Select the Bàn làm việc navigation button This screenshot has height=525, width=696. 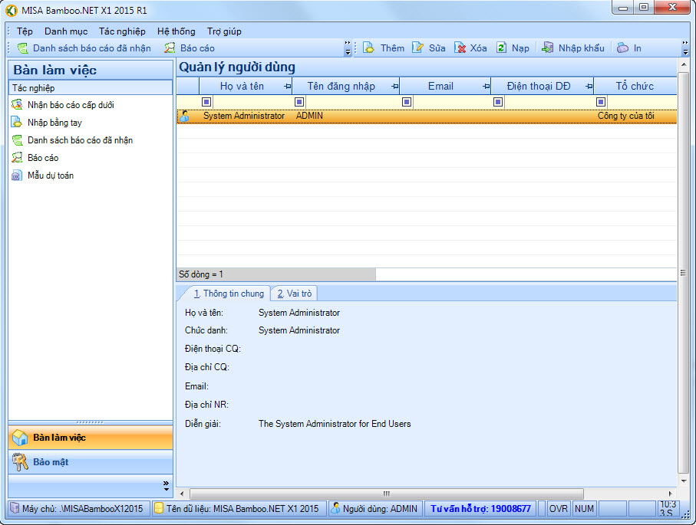(x=91, y=438)
